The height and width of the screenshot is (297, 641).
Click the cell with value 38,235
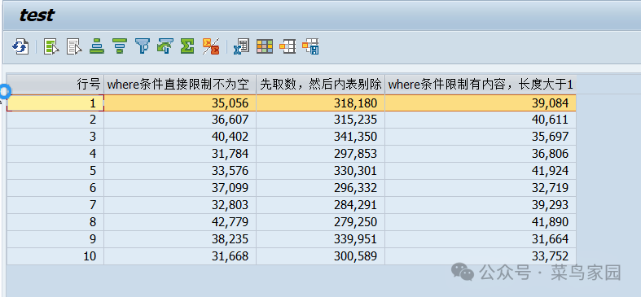180,239
